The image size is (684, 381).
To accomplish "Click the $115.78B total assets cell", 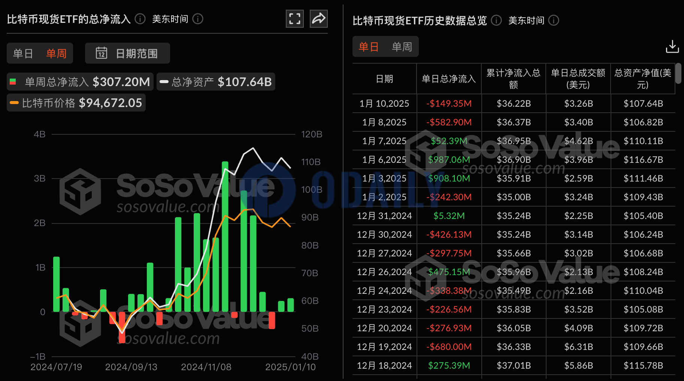I will click(x=643, y=365).
